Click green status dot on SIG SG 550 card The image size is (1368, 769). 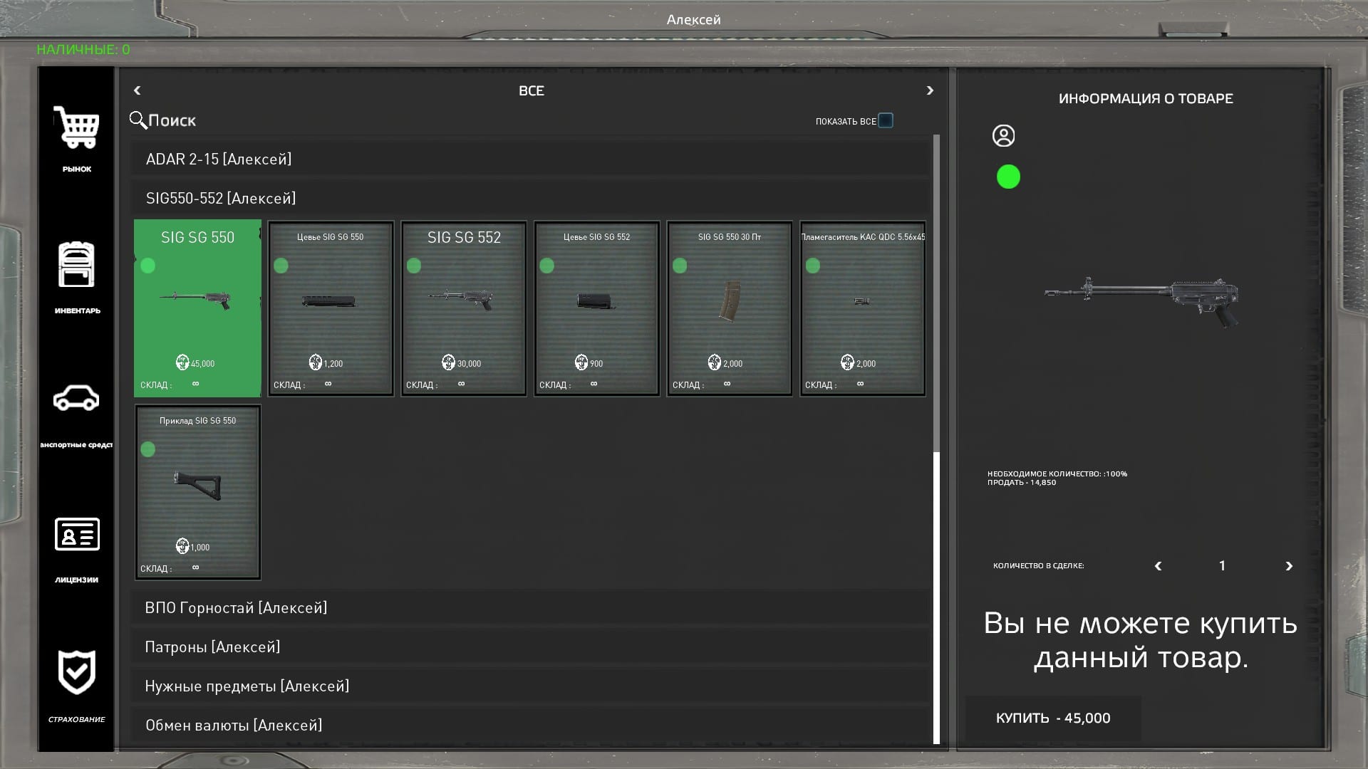[147, 266]
